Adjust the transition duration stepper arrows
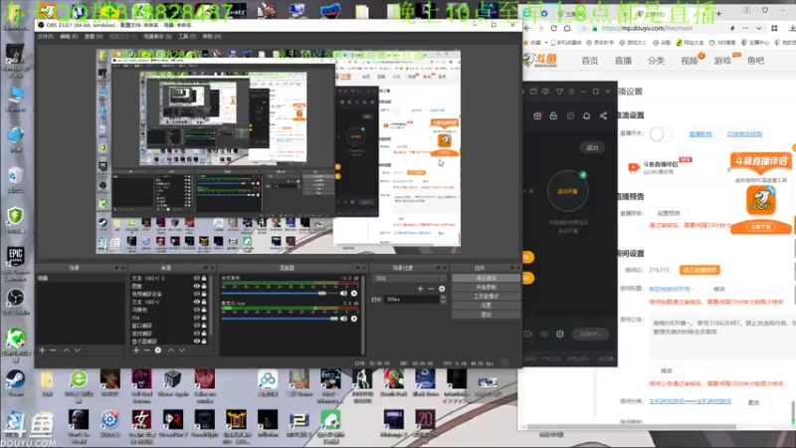Screen dimensions: 796x448 coord(443,300)
